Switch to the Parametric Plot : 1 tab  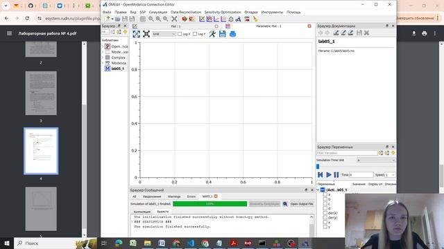[268, 26]
